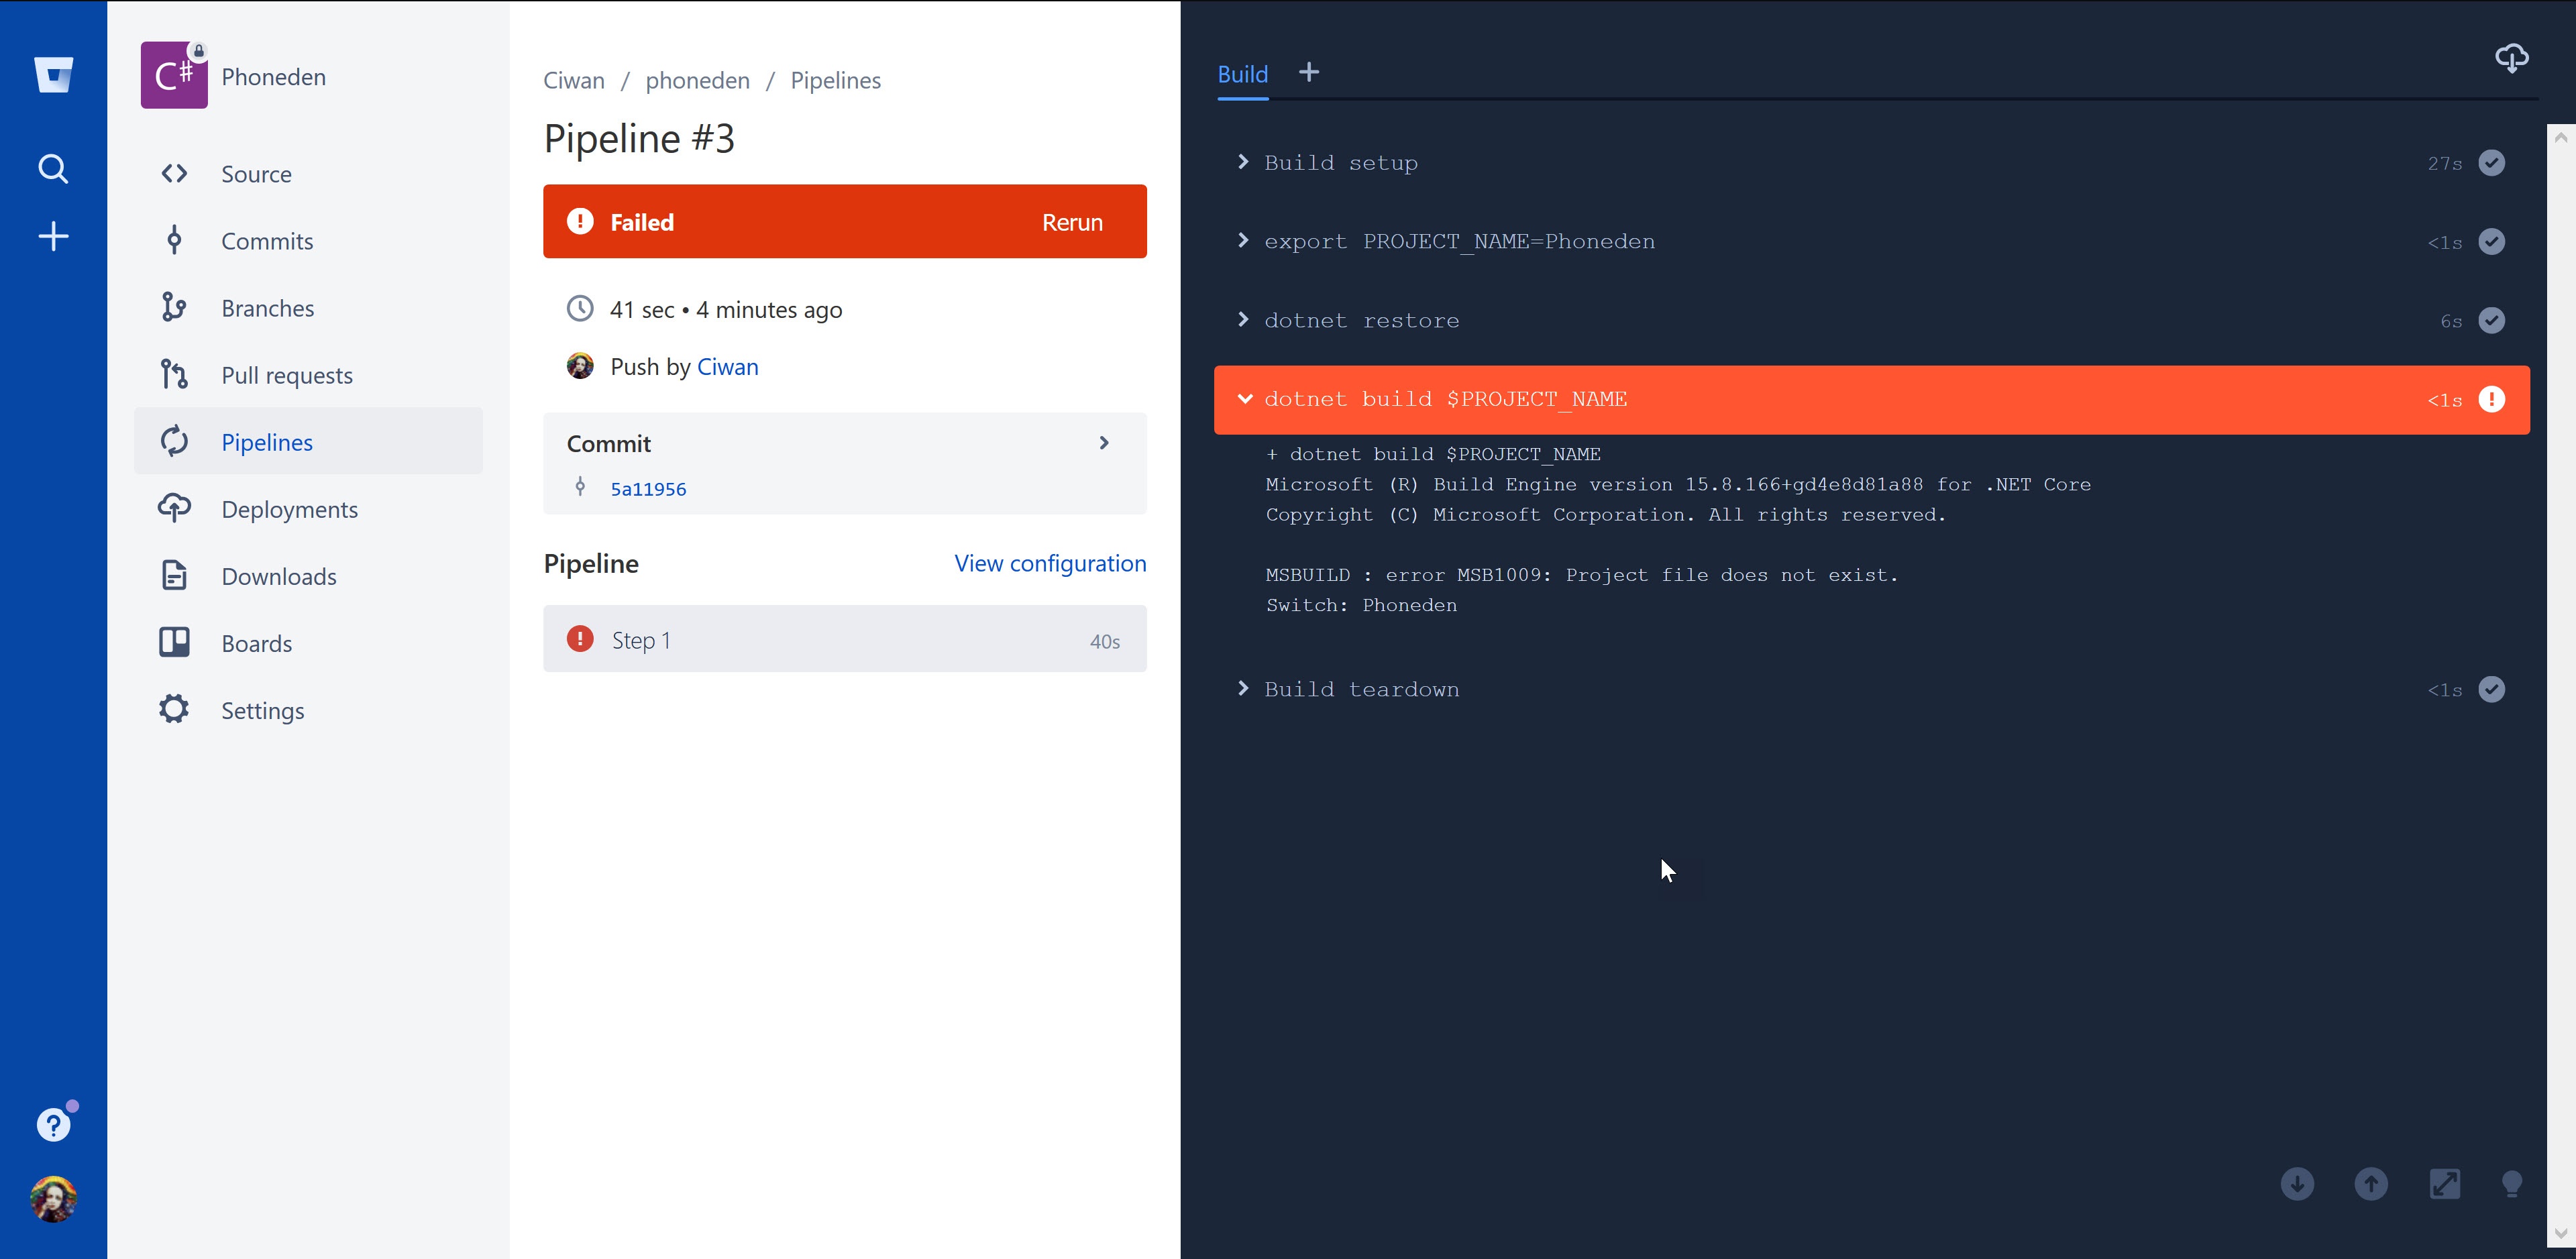Image resolution: width=2576 pixels, height=1259 pixels.
Task: Toggle fullscreen view of the build log
Action: (2446, 1184)
